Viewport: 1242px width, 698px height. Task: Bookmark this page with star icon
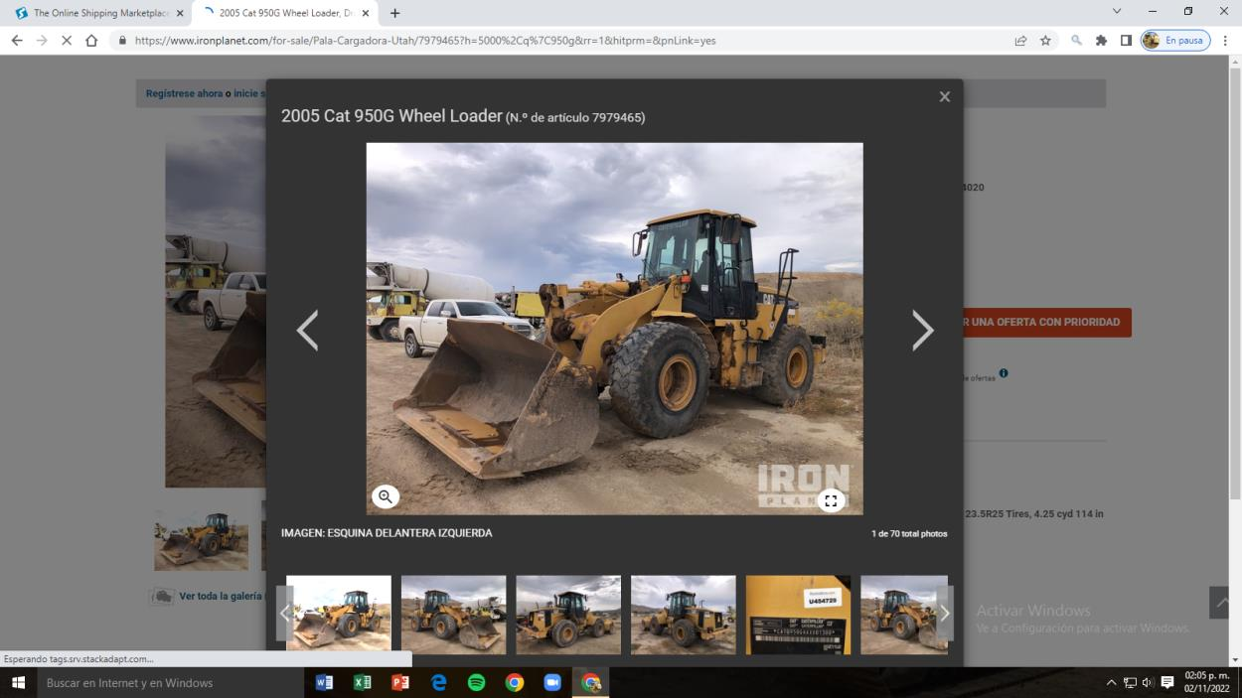tap(1045, 41)
